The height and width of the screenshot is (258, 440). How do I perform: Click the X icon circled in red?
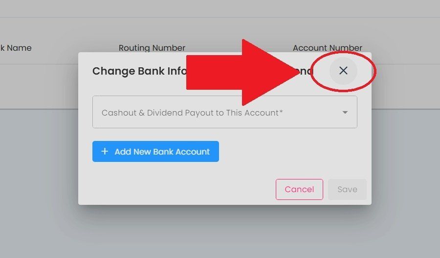coord(343,71)
